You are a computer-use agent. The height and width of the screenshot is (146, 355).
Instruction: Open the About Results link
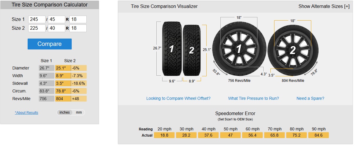coord(26,113)
